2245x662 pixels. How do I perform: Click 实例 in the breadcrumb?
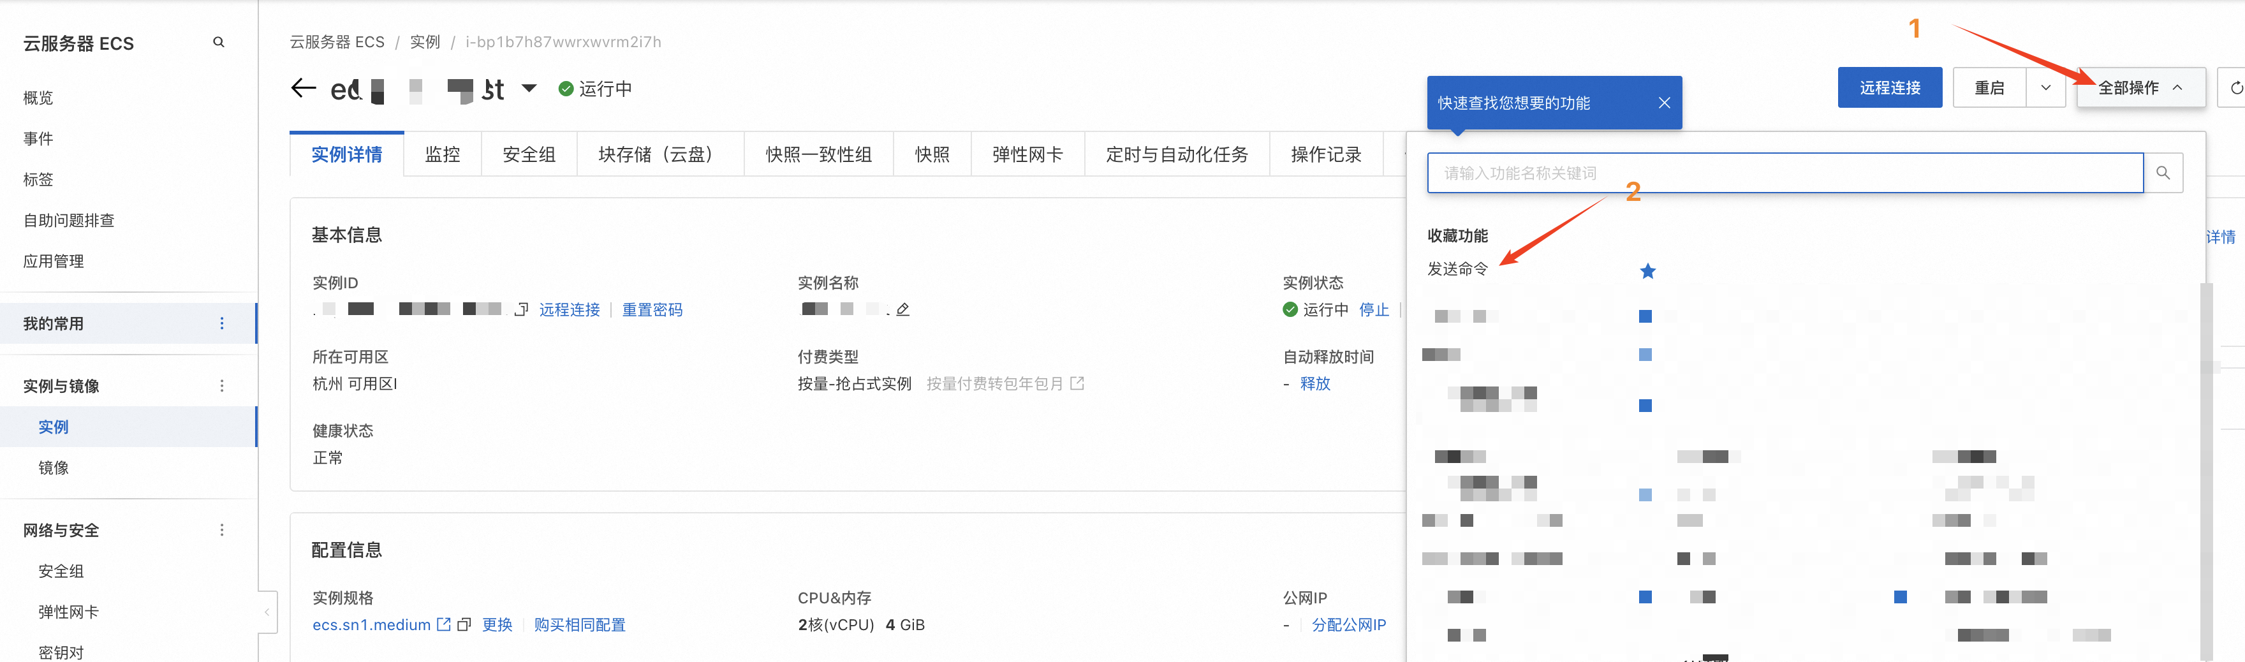coord(425,42)
